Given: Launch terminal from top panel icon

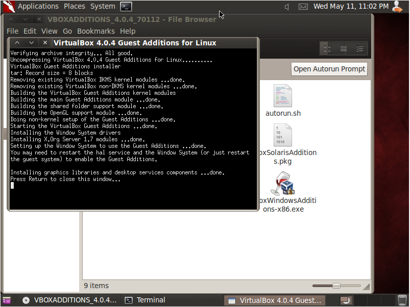Looking at the screenshot, I should click(126, 7).
